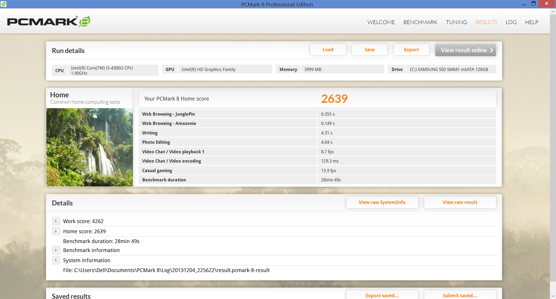Image resolution: width=556 pixels, height=299 pixels.
Task: Expand the Work score details
Action: [x=56, y=221]
